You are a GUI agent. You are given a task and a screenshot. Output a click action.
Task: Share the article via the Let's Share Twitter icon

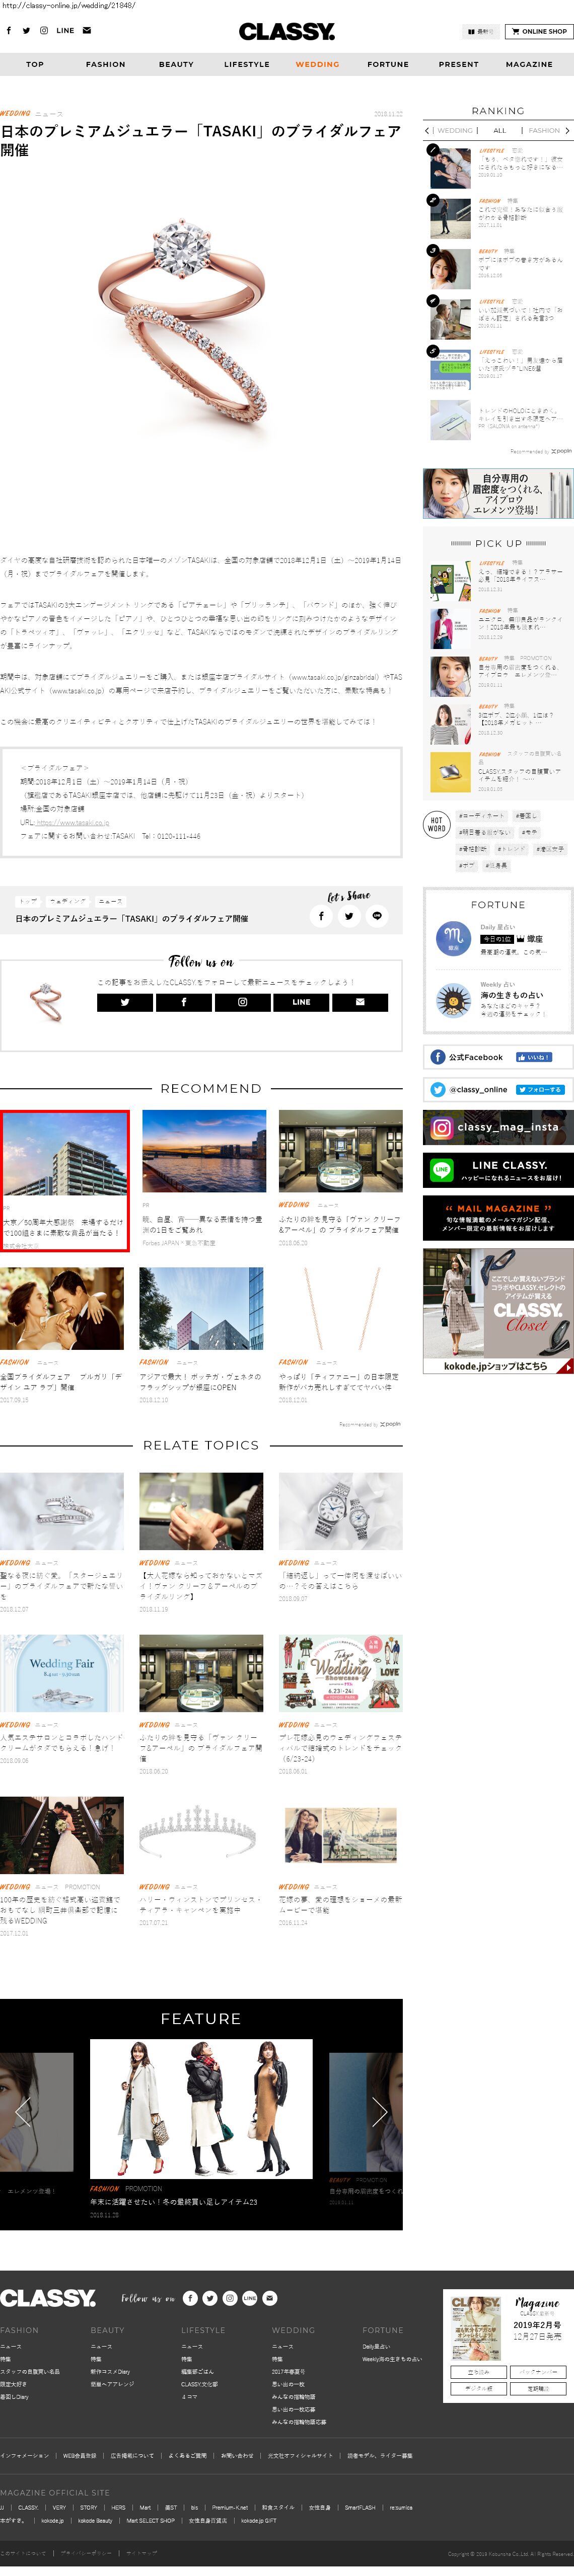349,916
